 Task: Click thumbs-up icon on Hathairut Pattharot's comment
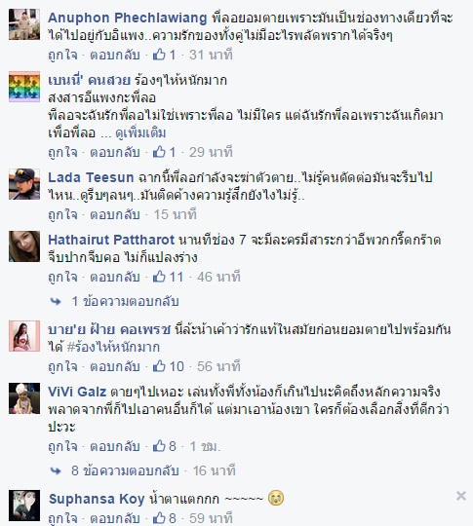pos(159,277)
